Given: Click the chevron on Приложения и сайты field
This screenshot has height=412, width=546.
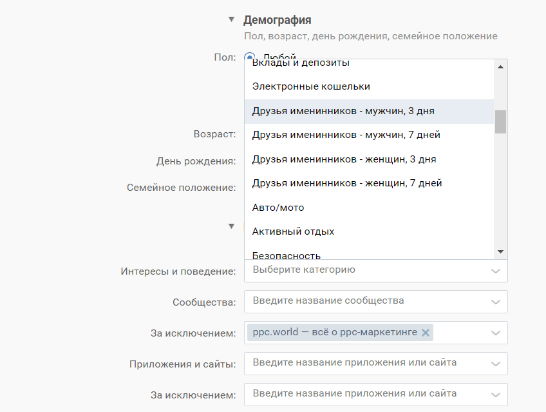Looking at the screenshot, I should coord(495,363).
